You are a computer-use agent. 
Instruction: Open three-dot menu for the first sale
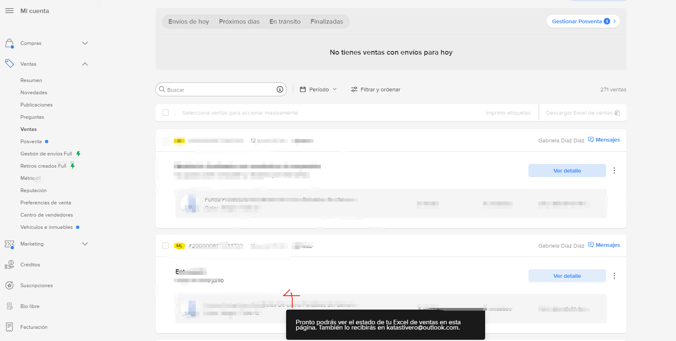[614, 170]
